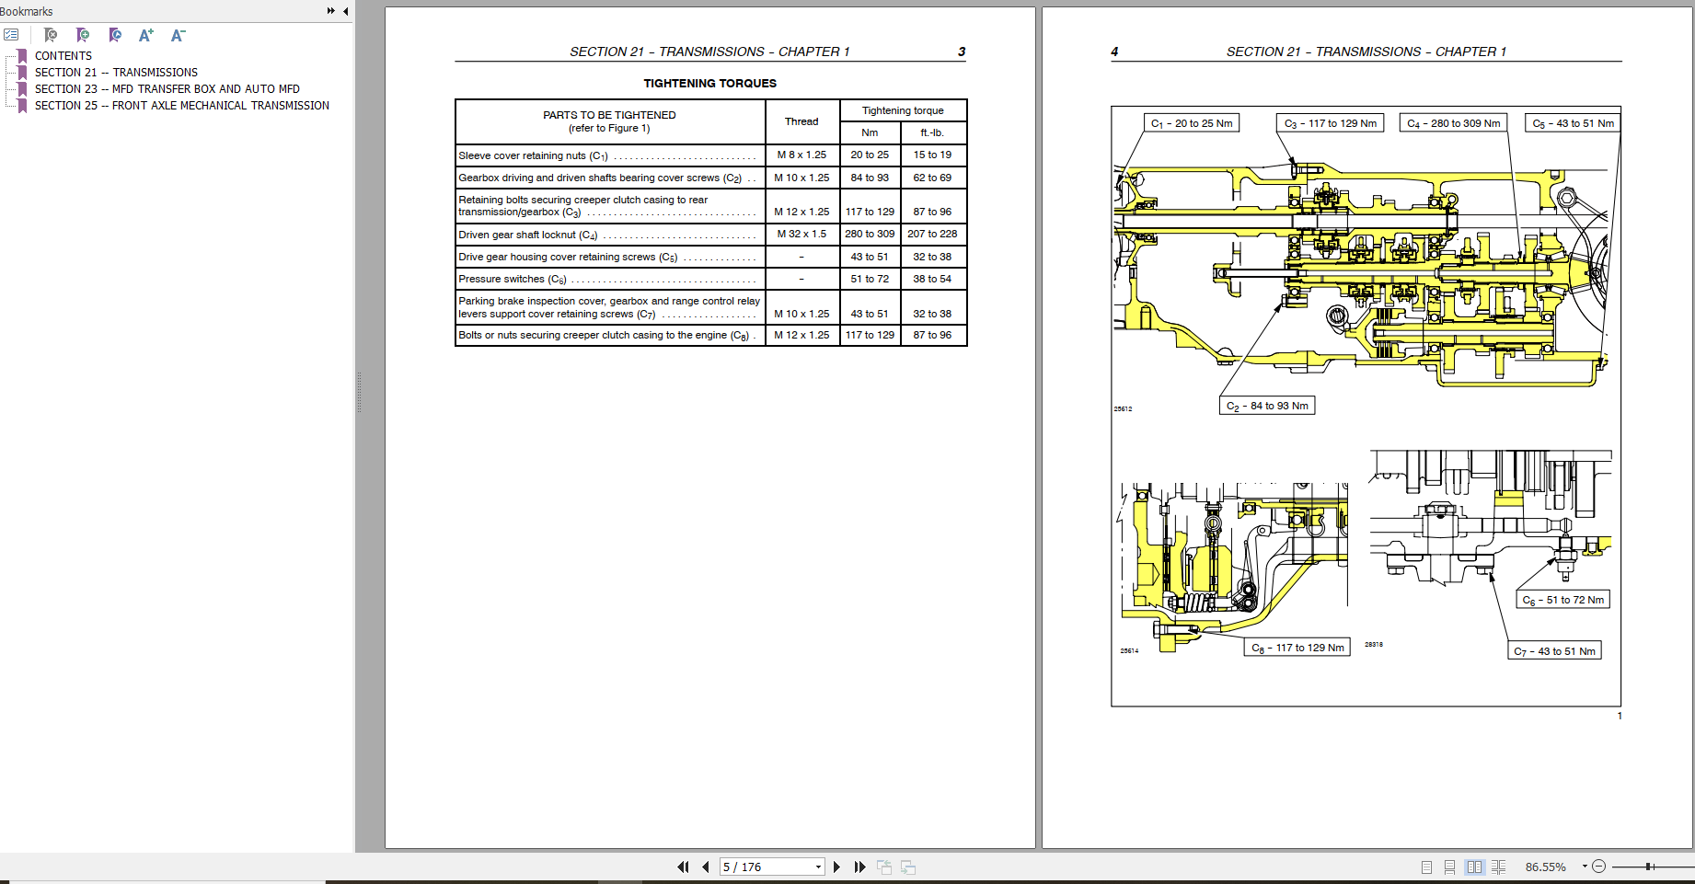The height and width of the screenshot is (884, 1695).
Task: Add a new bookmark
Action: 83,34
